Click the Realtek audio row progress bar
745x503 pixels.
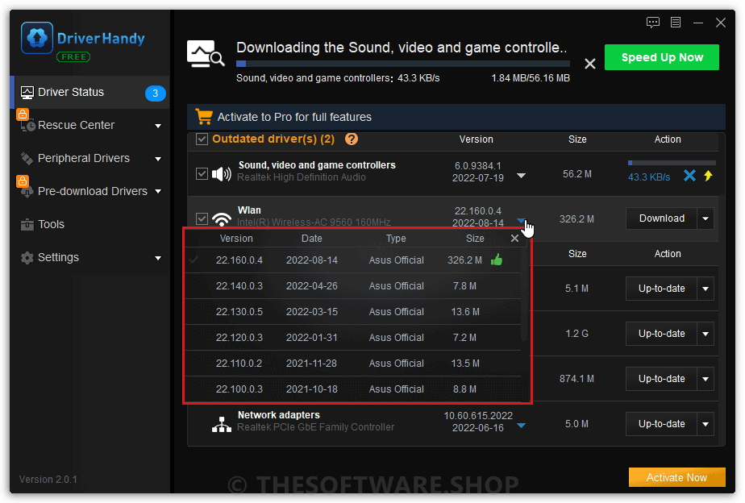(672, 163)
